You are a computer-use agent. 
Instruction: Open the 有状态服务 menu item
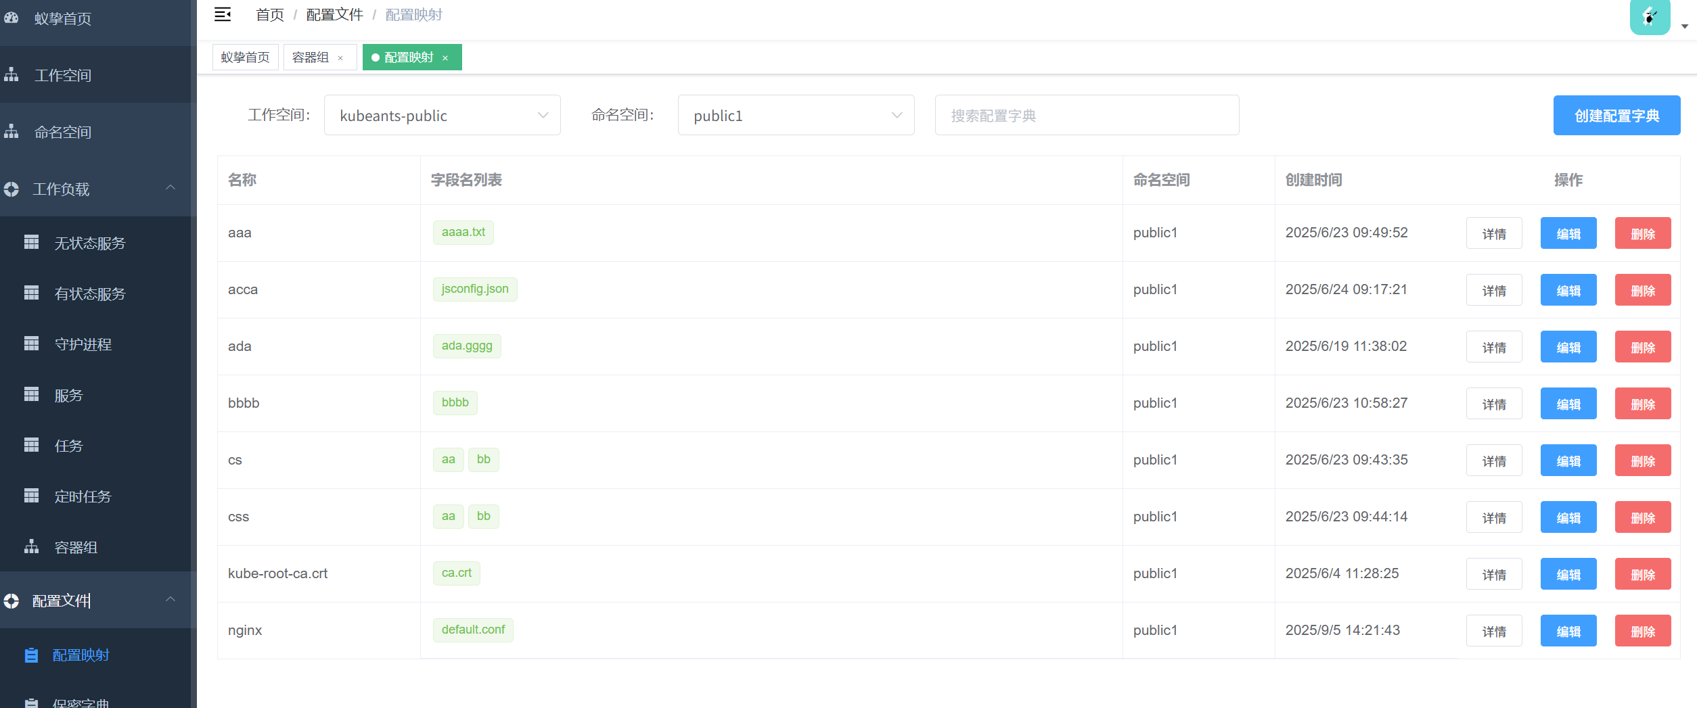pyautogui.click(x=89, y=293)
